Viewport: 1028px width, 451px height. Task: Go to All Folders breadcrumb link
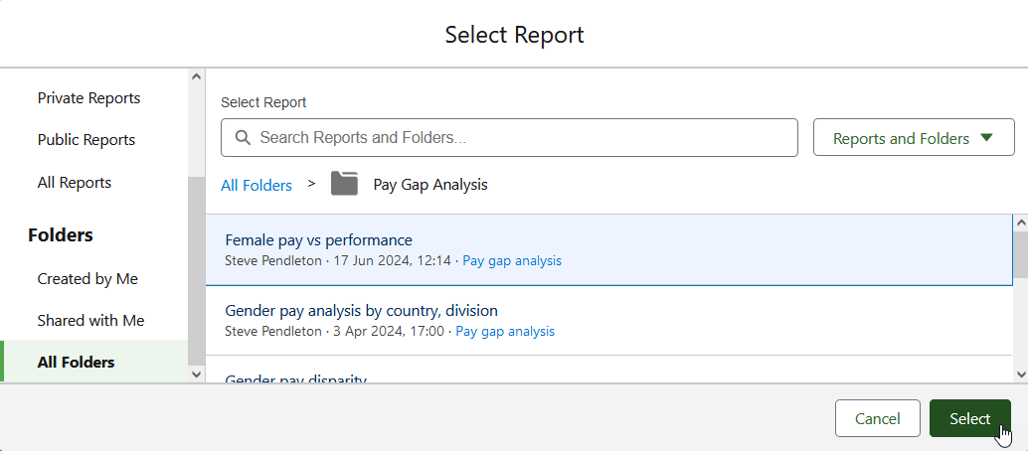pyautogui.click(x=257, y=185)
